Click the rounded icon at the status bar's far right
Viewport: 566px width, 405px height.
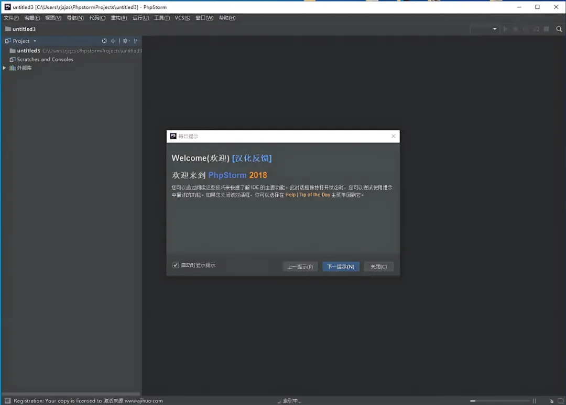pos(560,401)
